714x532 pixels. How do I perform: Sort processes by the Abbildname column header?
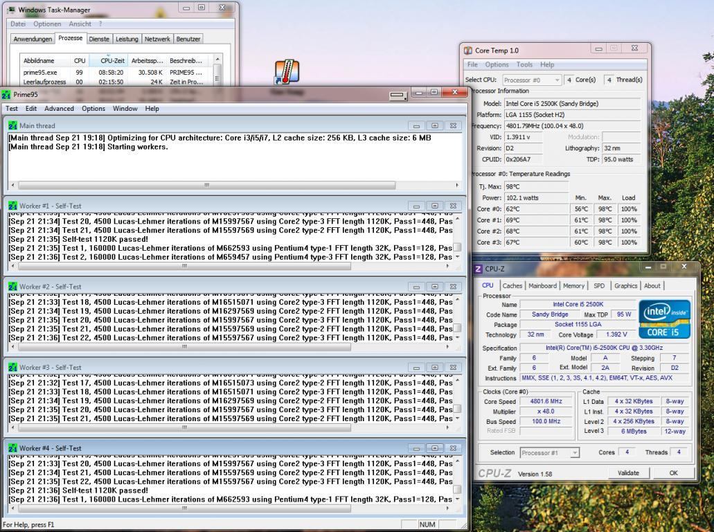(x=45, y=60)
